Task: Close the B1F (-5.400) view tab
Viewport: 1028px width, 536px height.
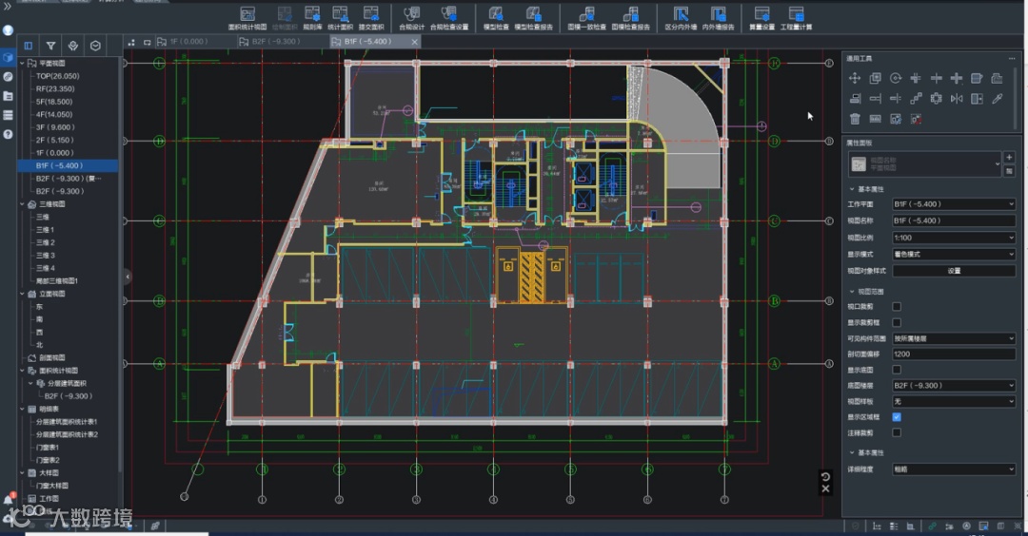Action: [x=414, y=42]
